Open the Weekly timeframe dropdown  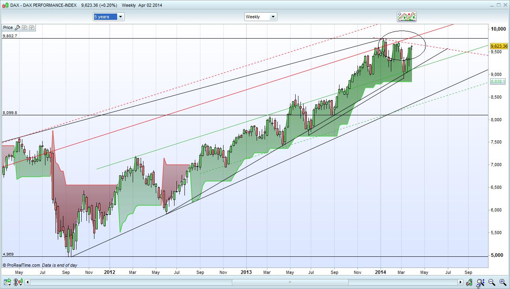click(261, 17)
